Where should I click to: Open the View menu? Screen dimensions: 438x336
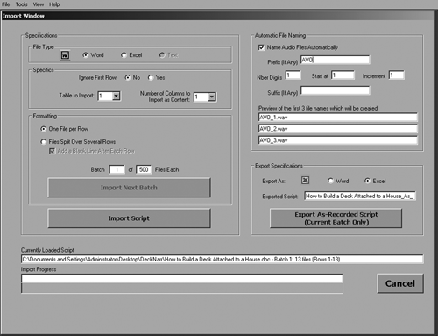[39, 4]
